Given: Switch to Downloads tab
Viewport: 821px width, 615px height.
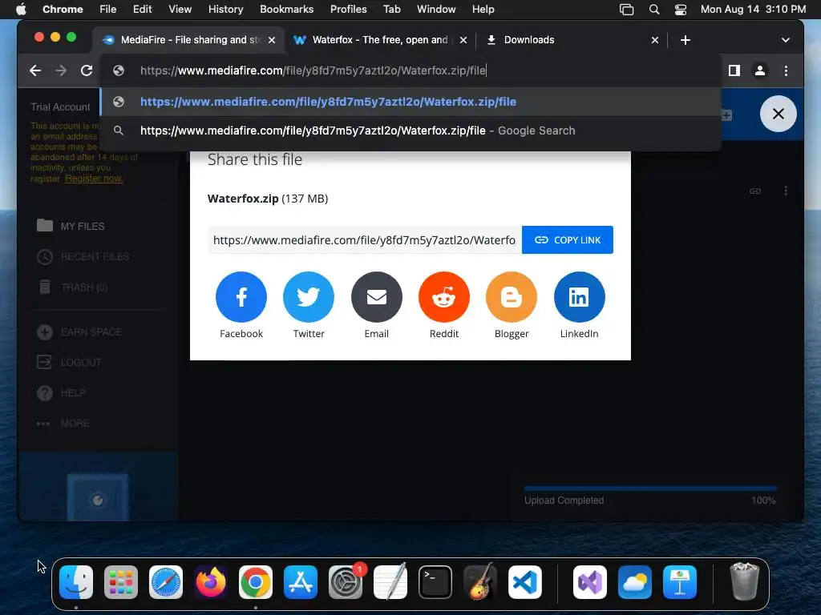Looking at the screenshot, I should click(x=572, y=40).
